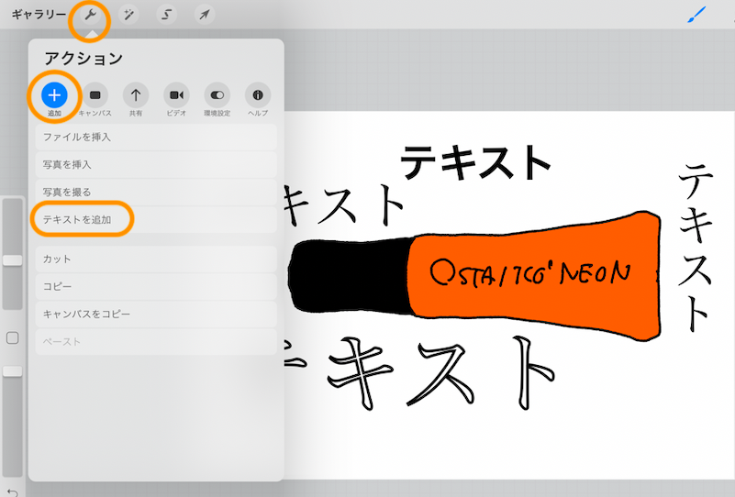Tap the undo arrow in sidebar
This screenshot has width=735, height=497.
tap(13, 491)
